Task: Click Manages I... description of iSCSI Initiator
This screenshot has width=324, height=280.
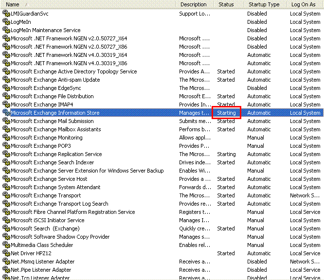Action: 194,220
